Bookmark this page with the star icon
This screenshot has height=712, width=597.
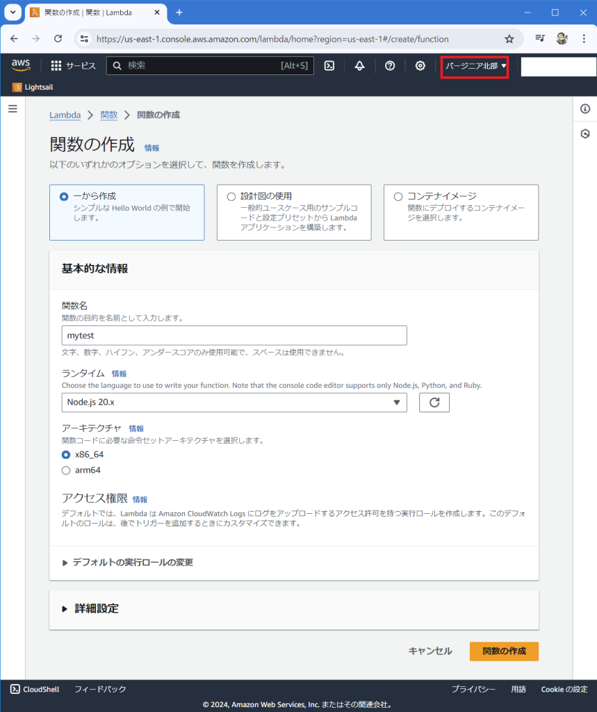pos(509,39)
